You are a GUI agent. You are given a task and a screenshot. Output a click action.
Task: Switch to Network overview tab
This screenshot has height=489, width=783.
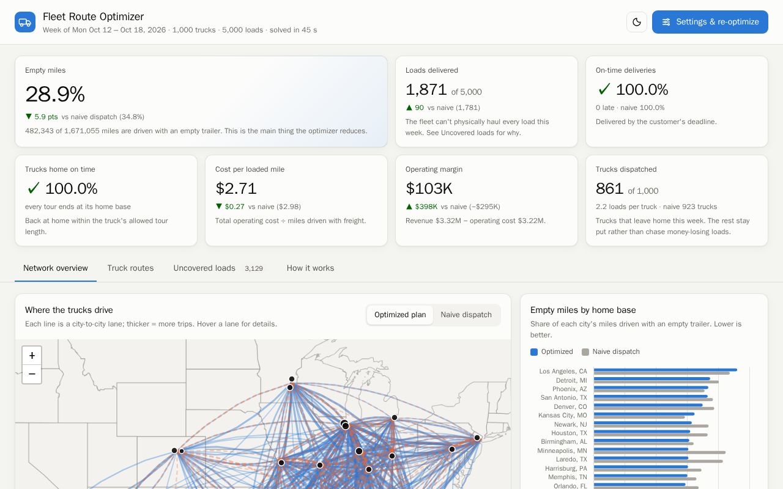(x=56, y=268)
